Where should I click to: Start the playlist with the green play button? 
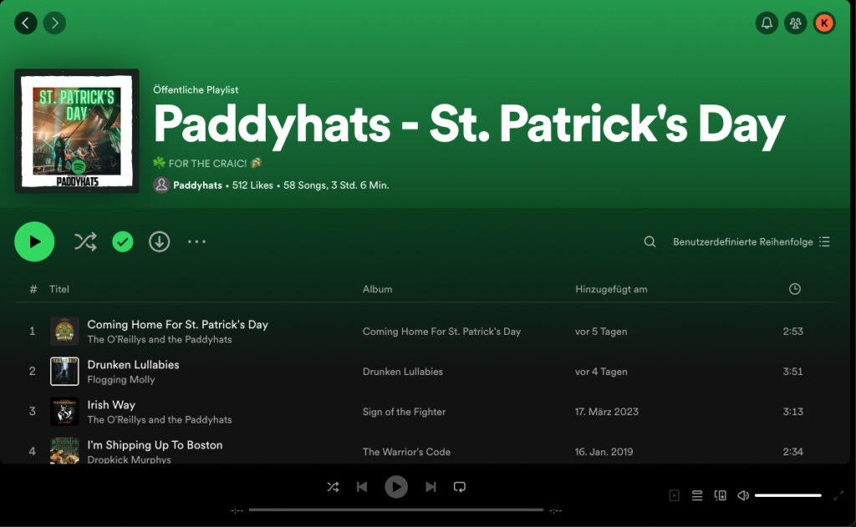pyautogui.click(x=34, y=241)
